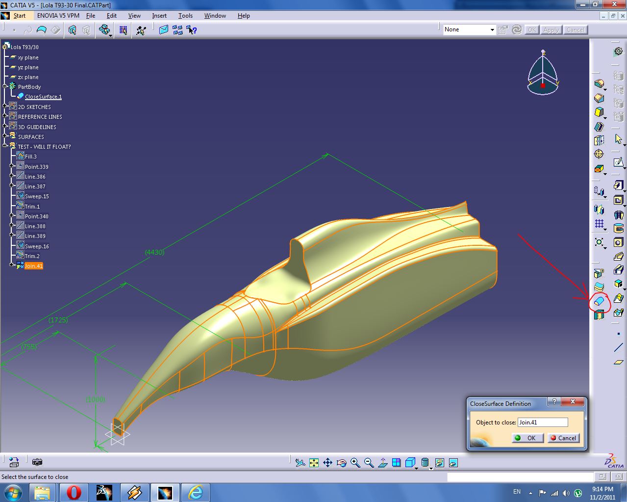Choose the Shaft tool
627x502 pixels.
pos(619,214)
